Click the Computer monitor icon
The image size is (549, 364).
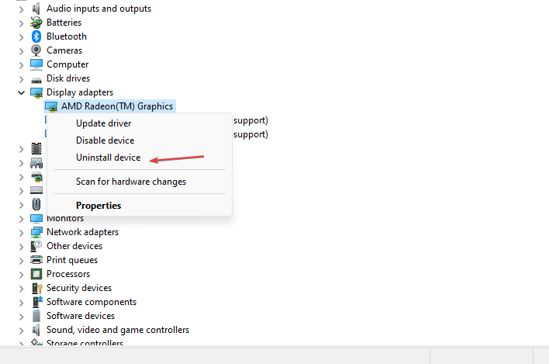(36, 64)
